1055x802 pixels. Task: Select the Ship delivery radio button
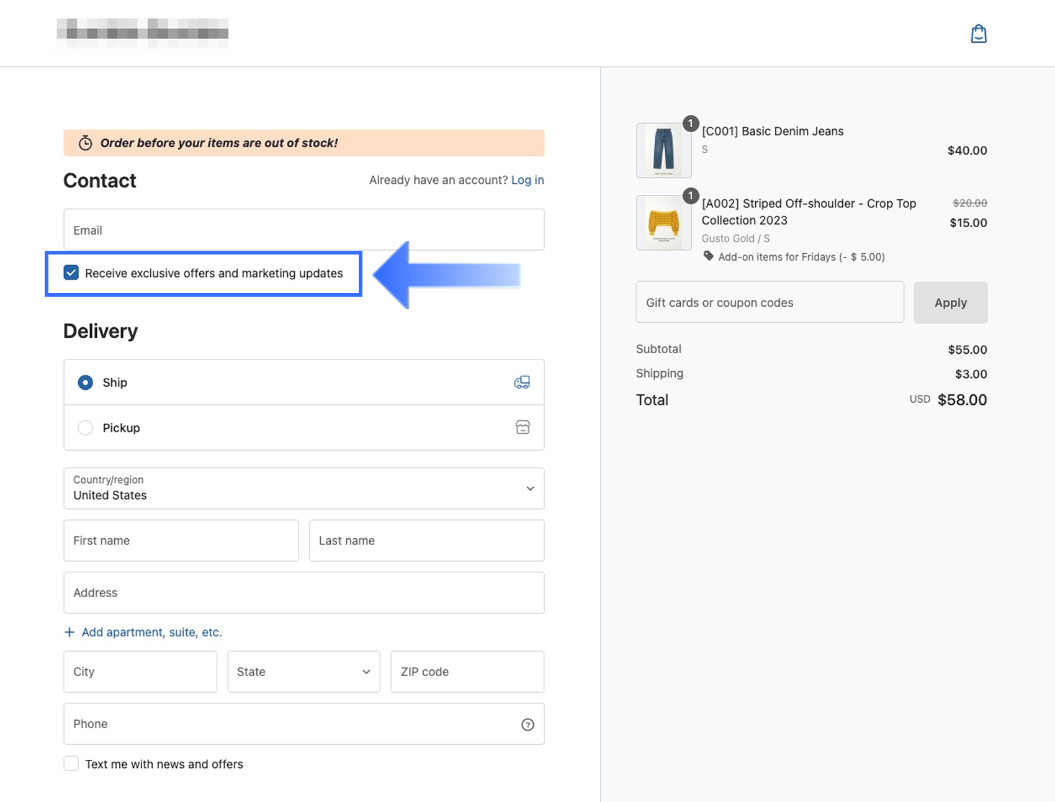point(86,382)
